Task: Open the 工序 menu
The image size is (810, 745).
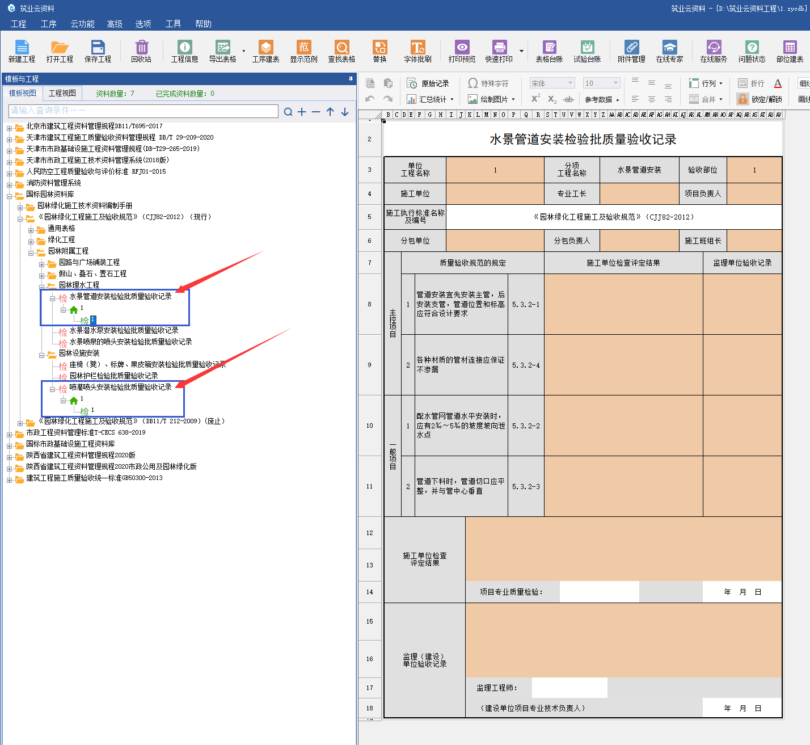Action: click(48, 24)
